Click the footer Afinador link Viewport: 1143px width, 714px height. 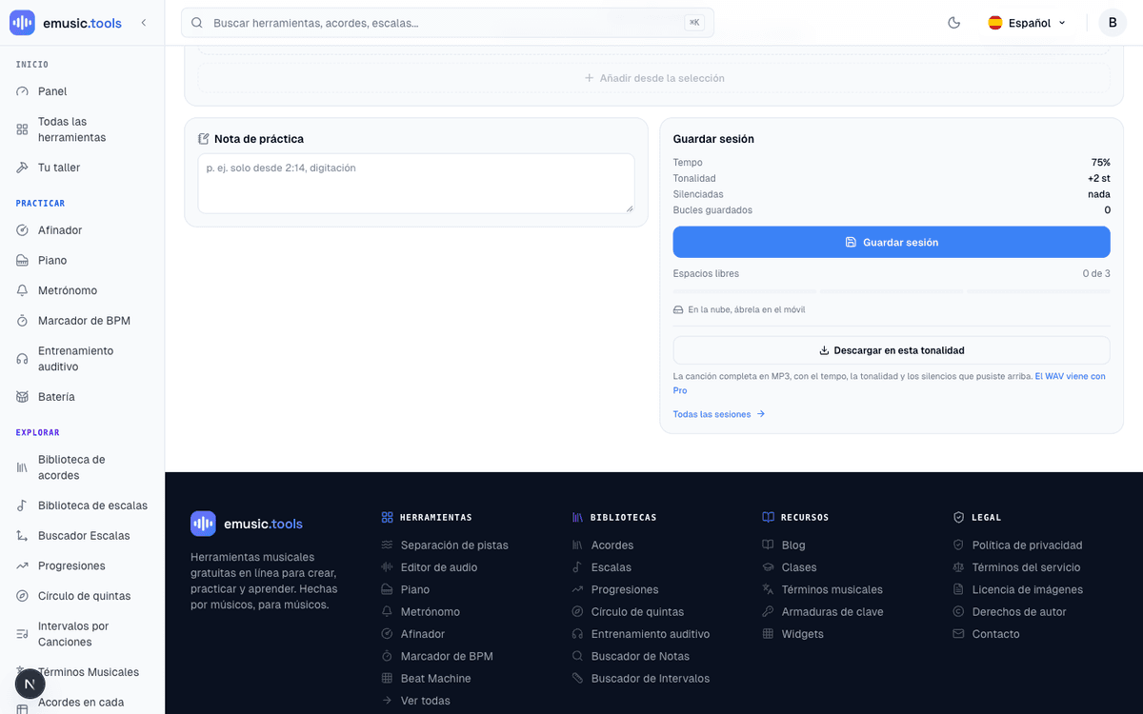coord(423,634)
